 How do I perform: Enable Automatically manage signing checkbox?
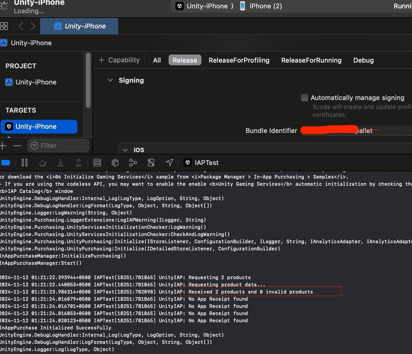click(304, 98)
